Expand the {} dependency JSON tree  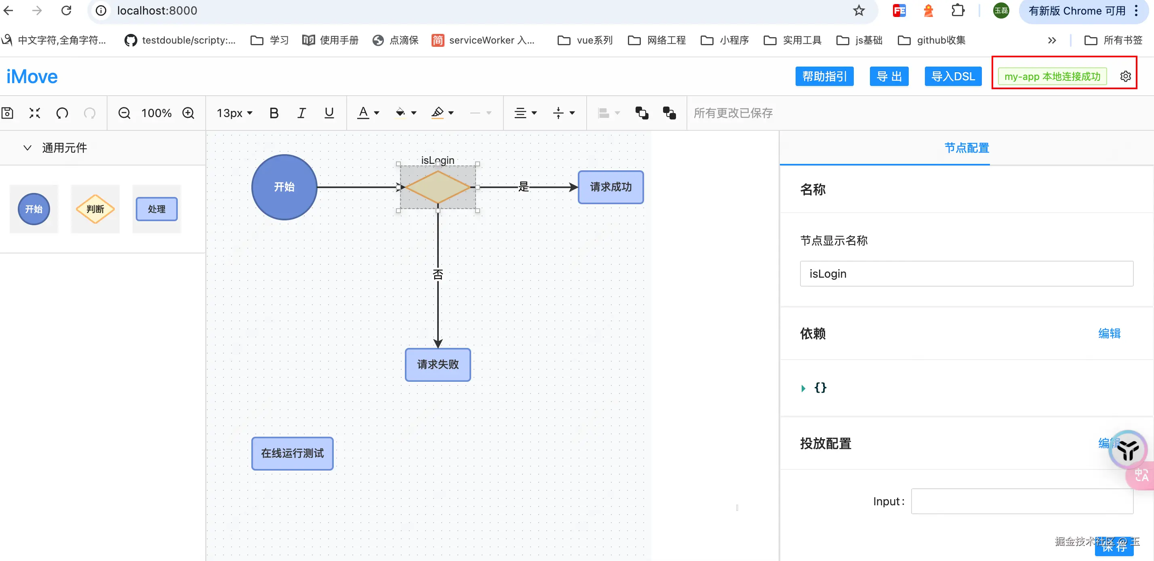(x=803, y=388)
